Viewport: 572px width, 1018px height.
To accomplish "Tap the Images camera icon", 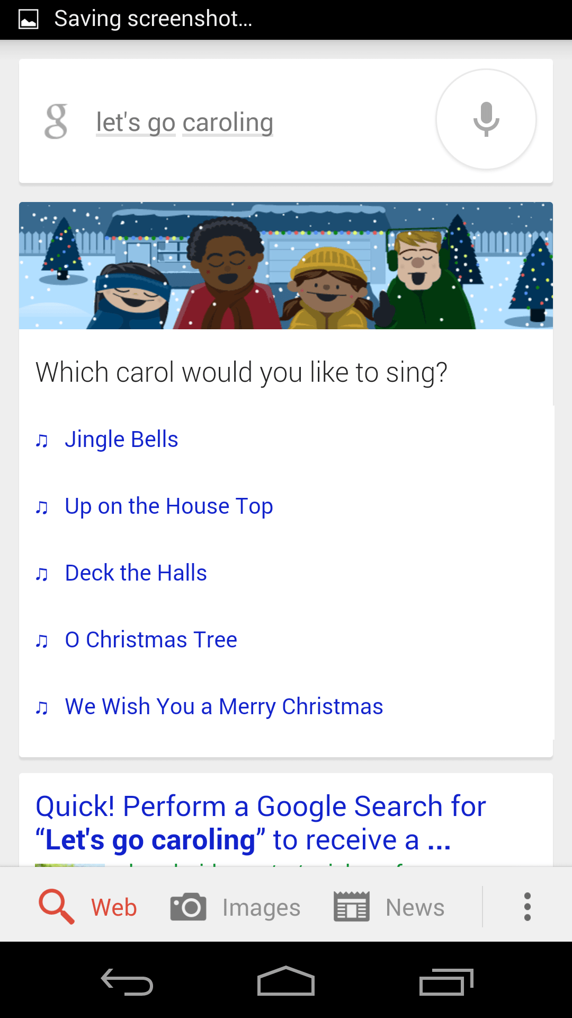I will (188, 907).
